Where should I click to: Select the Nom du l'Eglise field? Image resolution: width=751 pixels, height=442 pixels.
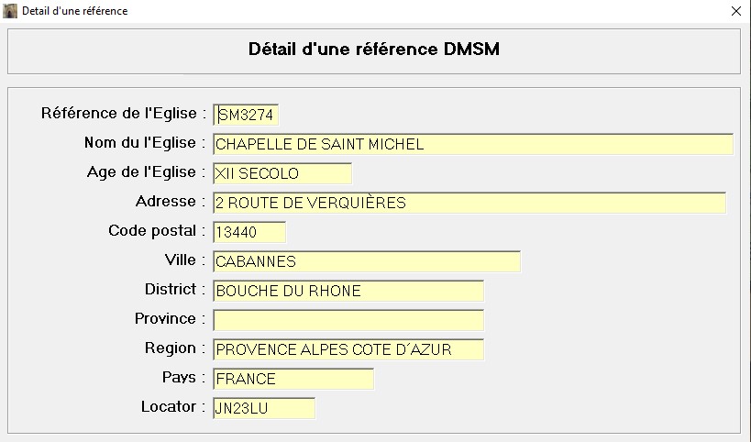click(x=473, y=144)
